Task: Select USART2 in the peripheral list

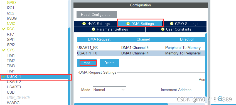Action: click(x=14, y=82)
